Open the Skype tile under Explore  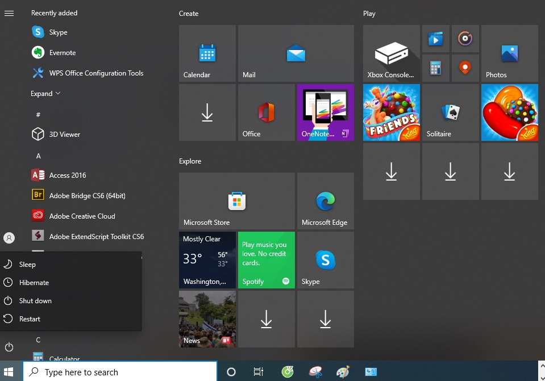325,260
